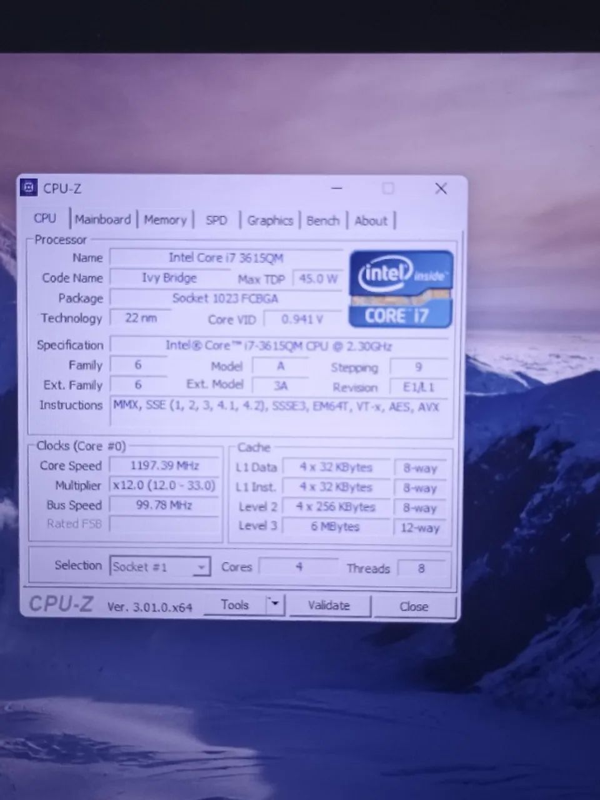The height and width of the screenshot is (800, 600).
Task: Click the Tools button
Action: tap(235, 604)
